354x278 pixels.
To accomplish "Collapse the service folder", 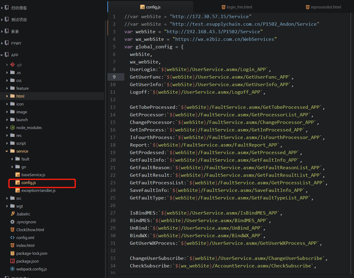I will click(x=7, y=151).
